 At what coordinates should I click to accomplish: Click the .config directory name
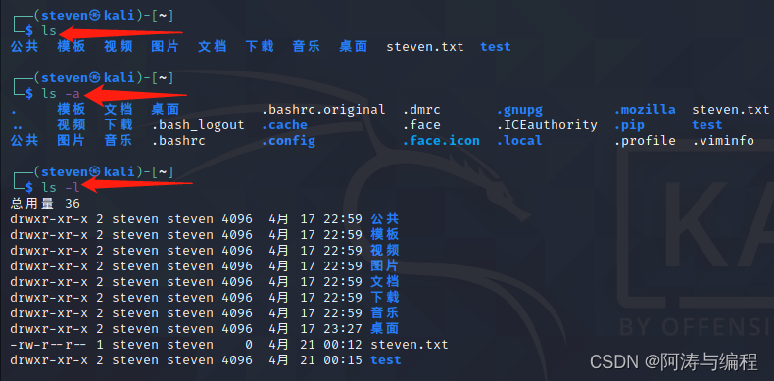tap(288, 141)
